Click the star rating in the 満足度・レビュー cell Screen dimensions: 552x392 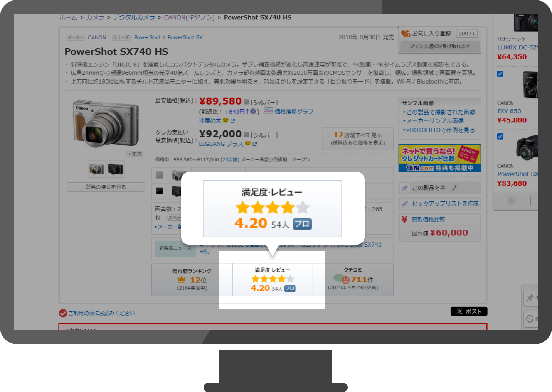coord(273,279)
